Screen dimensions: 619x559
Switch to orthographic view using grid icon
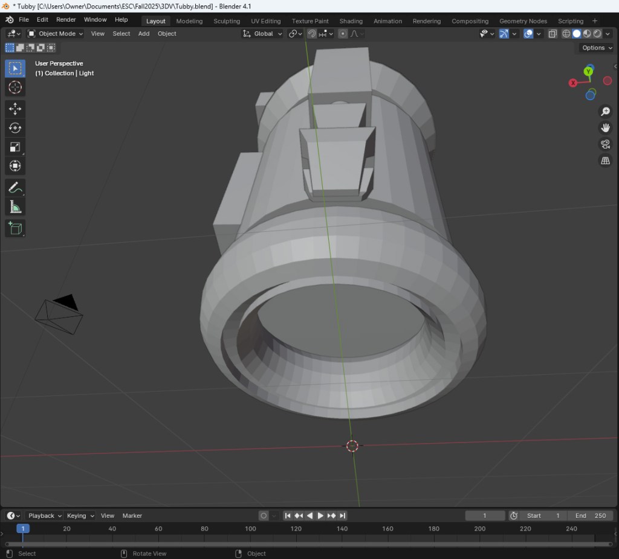tap(605, 161)
